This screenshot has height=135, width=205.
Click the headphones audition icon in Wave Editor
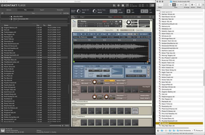(136, 34)
